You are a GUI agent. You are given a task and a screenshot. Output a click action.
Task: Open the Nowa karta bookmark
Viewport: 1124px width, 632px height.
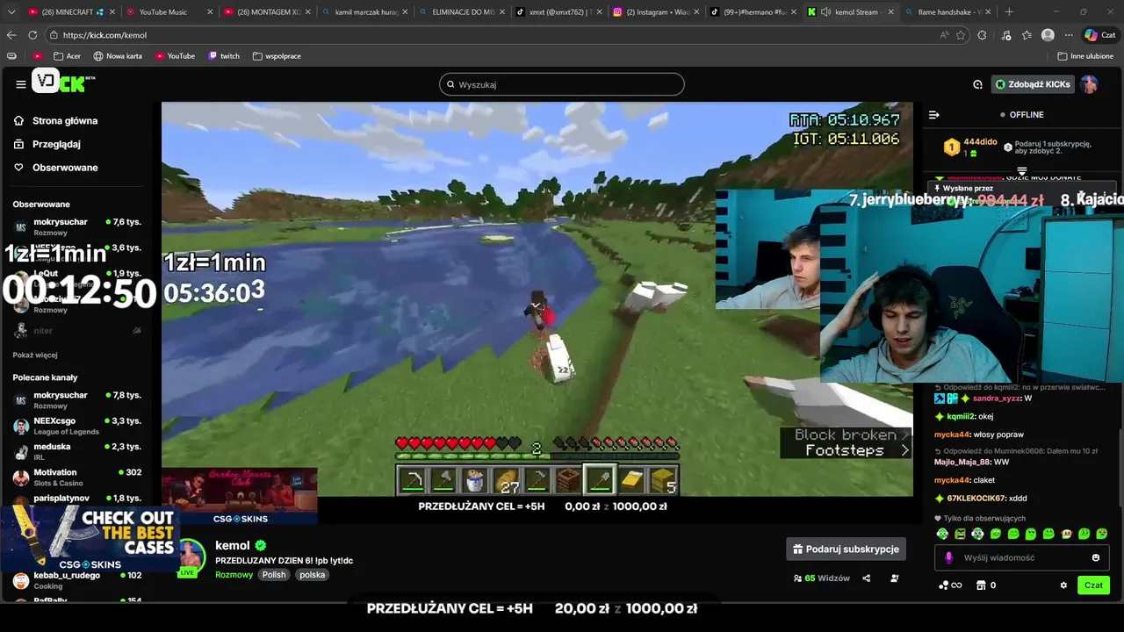click(x=118, y=56)
